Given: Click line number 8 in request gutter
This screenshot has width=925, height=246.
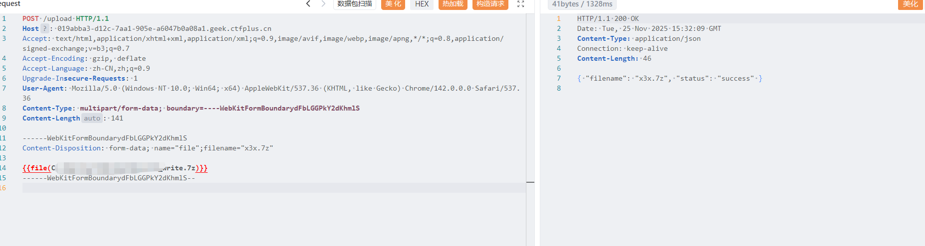Looking at the screenshot, I should [4, 108].
